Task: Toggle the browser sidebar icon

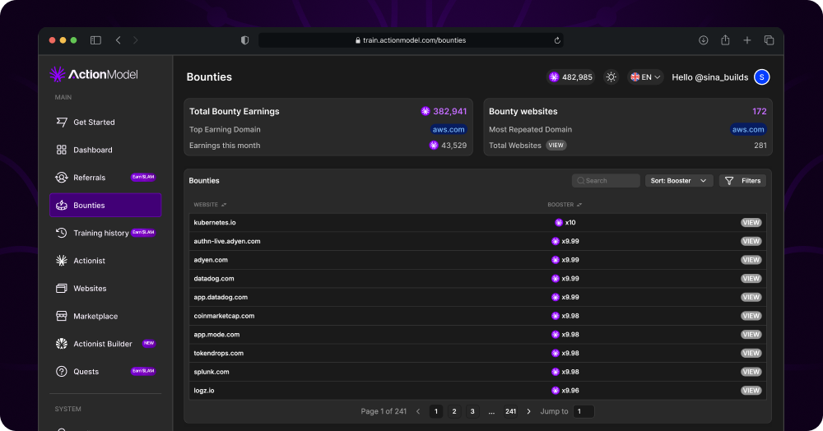Action: 95,40
